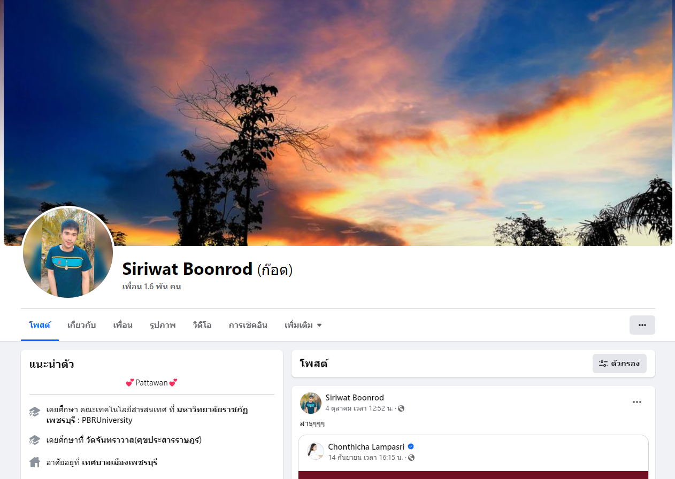Click the globe icon on Chonthicha's shared post
675x479 pixels.
(x=411, y=458)
